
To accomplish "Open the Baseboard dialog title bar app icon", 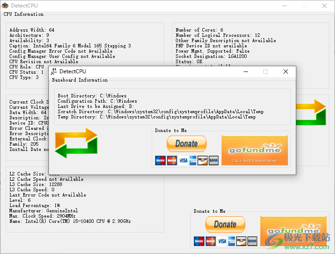I will [54, 72].
